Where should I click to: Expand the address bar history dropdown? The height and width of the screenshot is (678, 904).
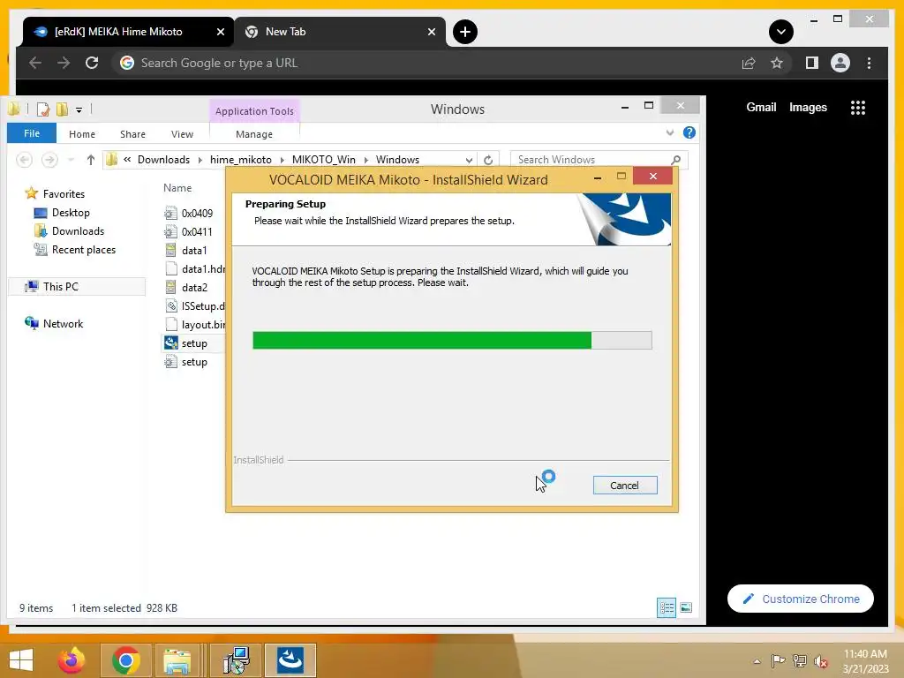470,160
